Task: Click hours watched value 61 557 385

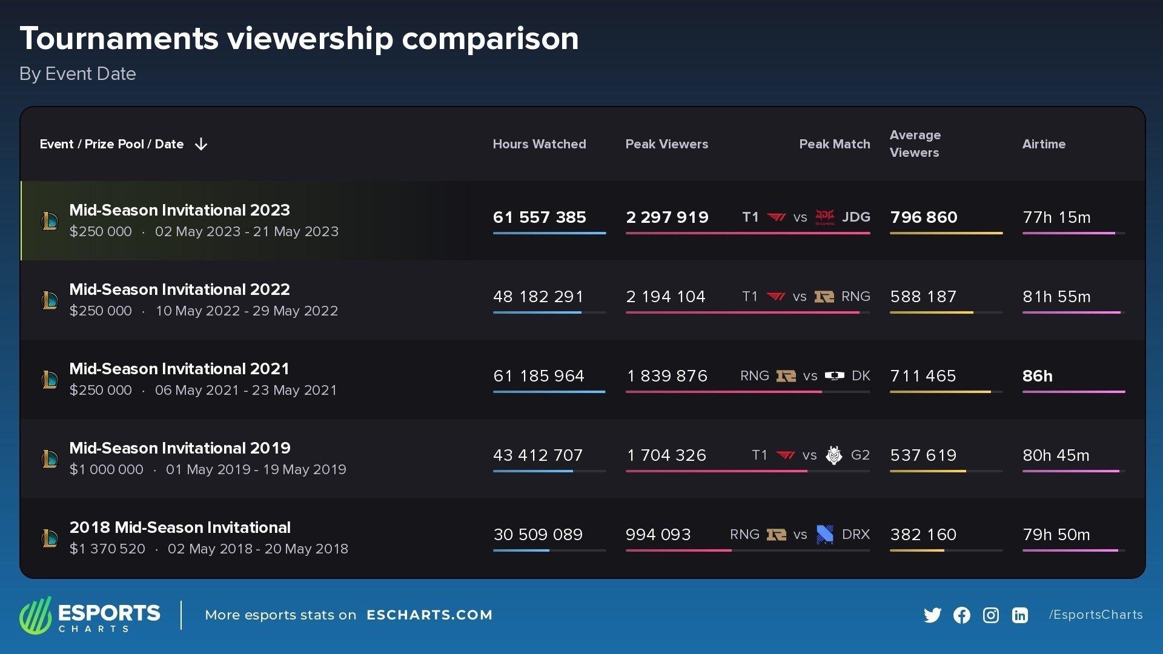Action: [x=539, y=217]
